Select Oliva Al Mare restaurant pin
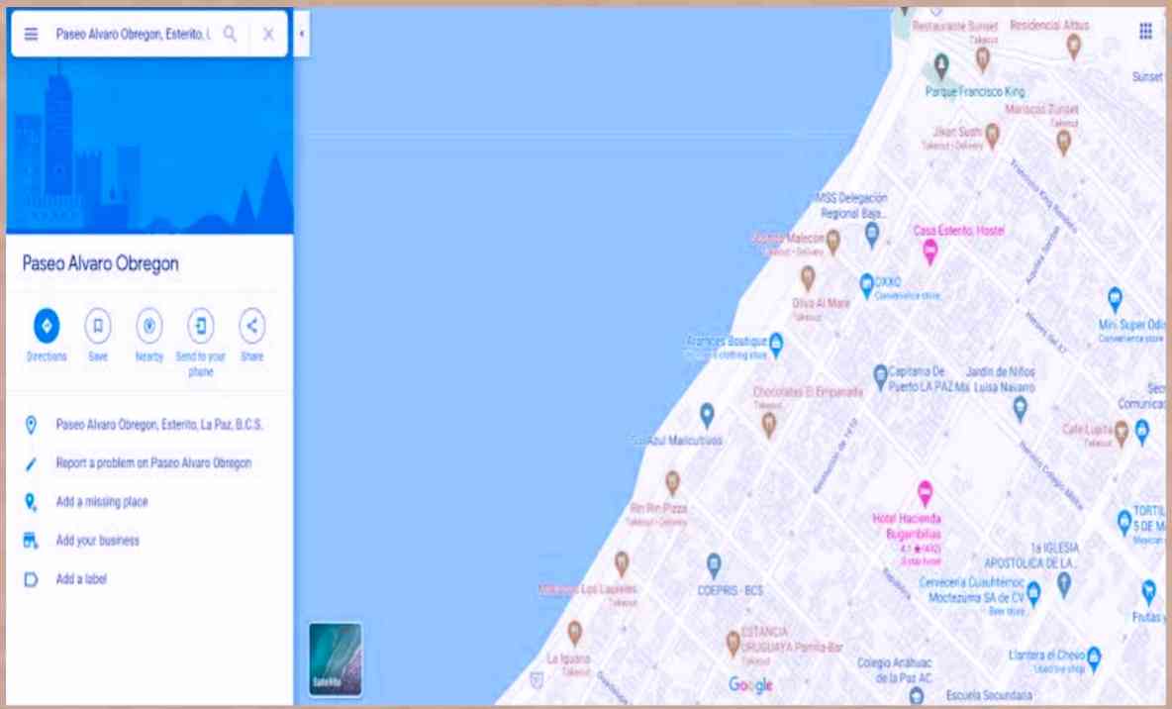The height and width of the screenshot is (709, 1172). [808, 278]
